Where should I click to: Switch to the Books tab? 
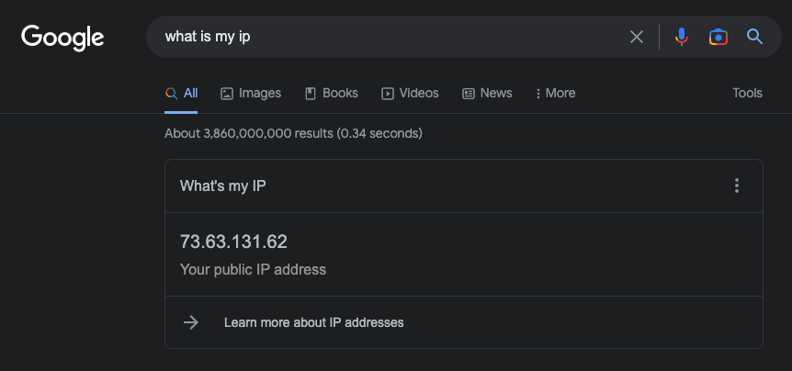coord(332,94)
